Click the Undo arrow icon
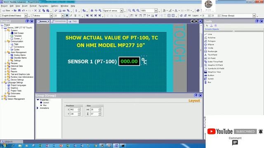264x148 pixels. coord(24,11)
